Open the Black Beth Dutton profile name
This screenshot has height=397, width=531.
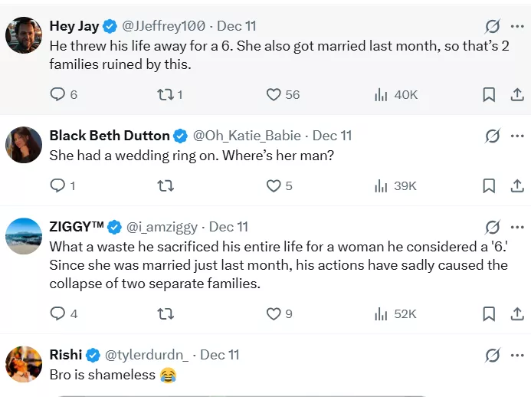point(109,136)
